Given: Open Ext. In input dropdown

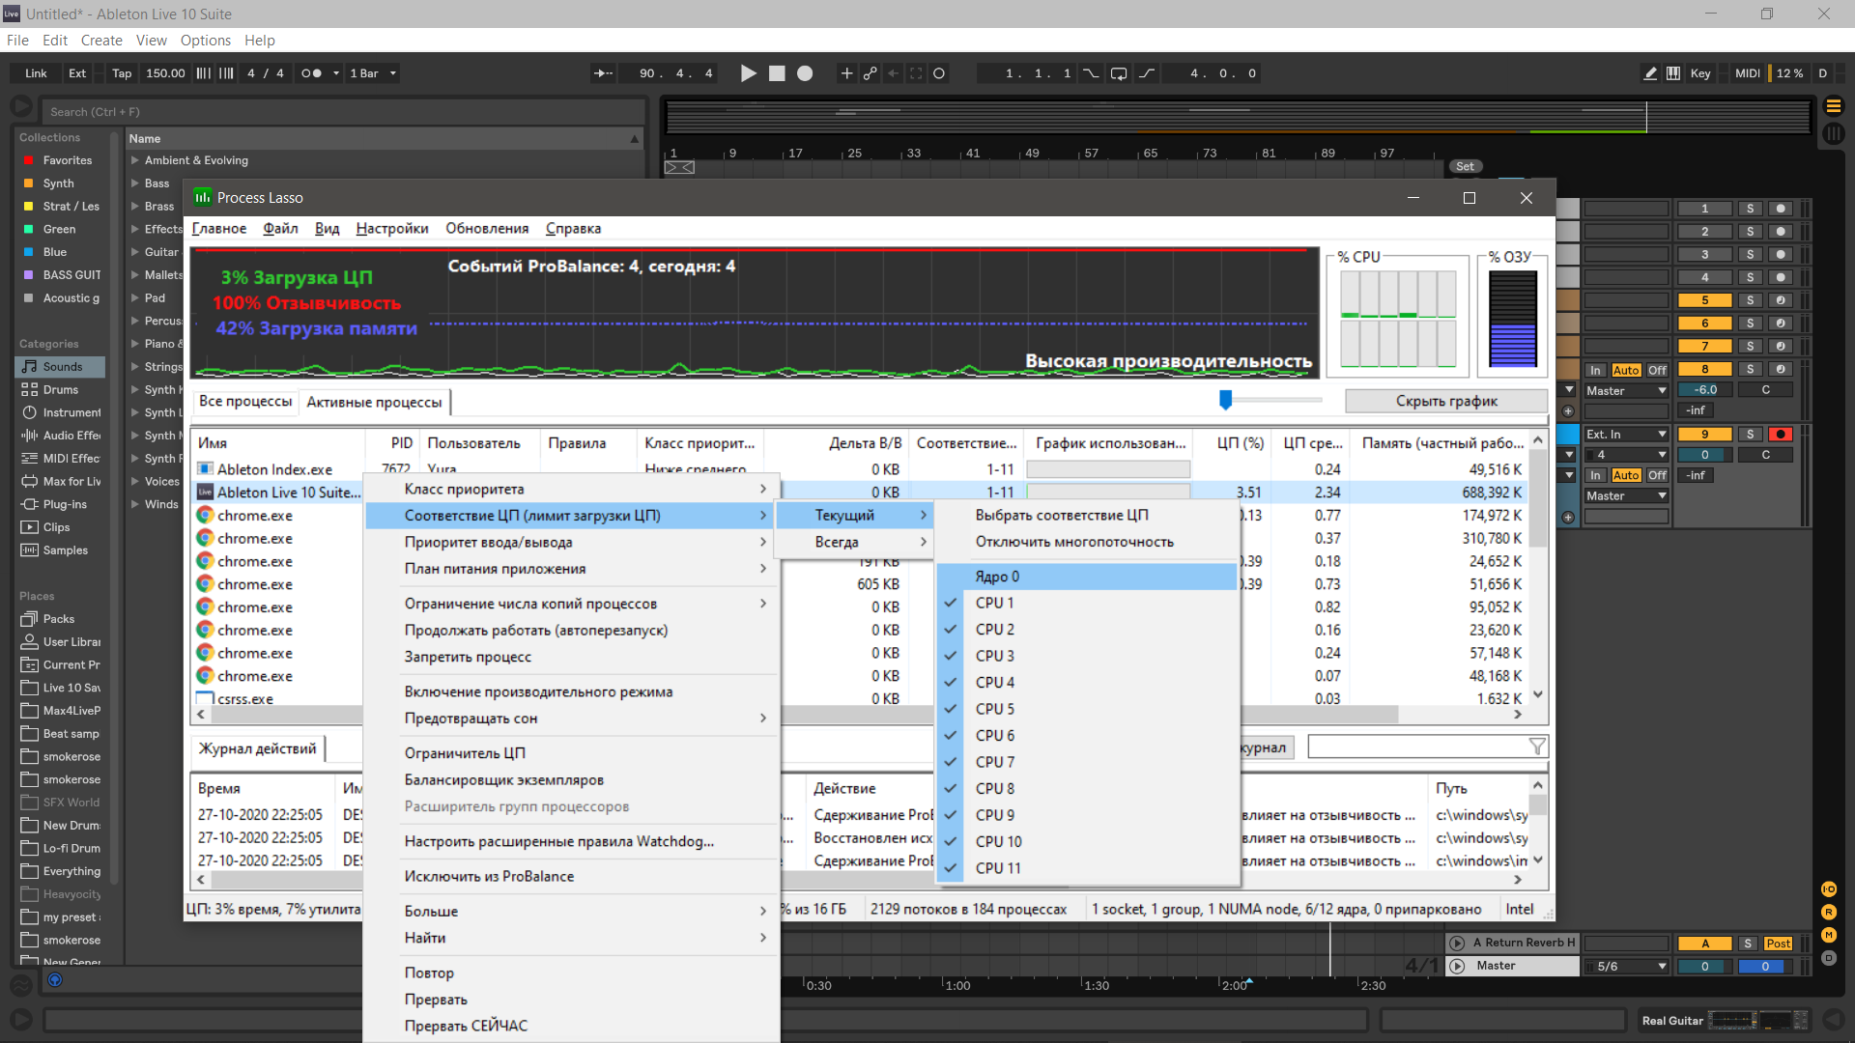Looking at the screenshot, I should click(1627, 435).
